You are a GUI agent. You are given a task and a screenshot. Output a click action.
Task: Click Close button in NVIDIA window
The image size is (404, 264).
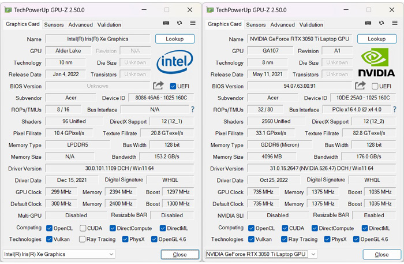point(382,254)
